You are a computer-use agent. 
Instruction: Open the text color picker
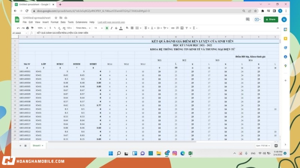[121, 28]
